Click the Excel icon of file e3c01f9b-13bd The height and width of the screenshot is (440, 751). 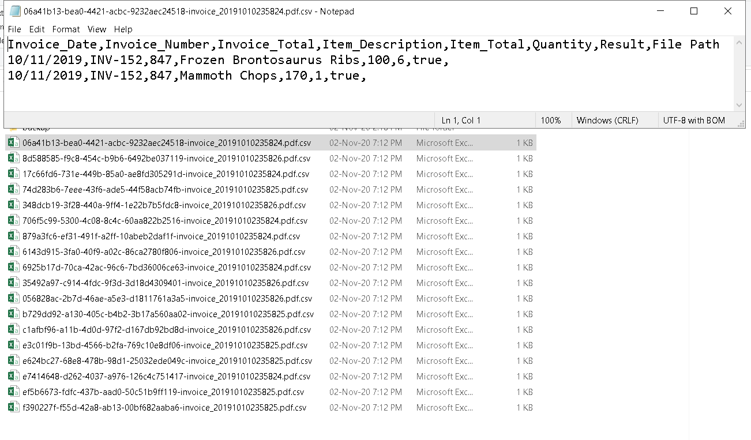(x=13, y=345)
